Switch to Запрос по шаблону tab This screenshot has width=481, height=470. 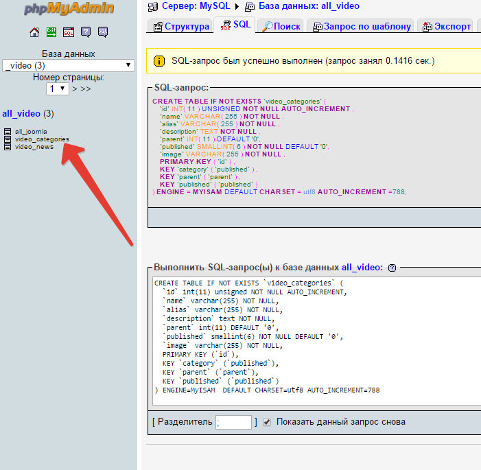click(361, 26)
